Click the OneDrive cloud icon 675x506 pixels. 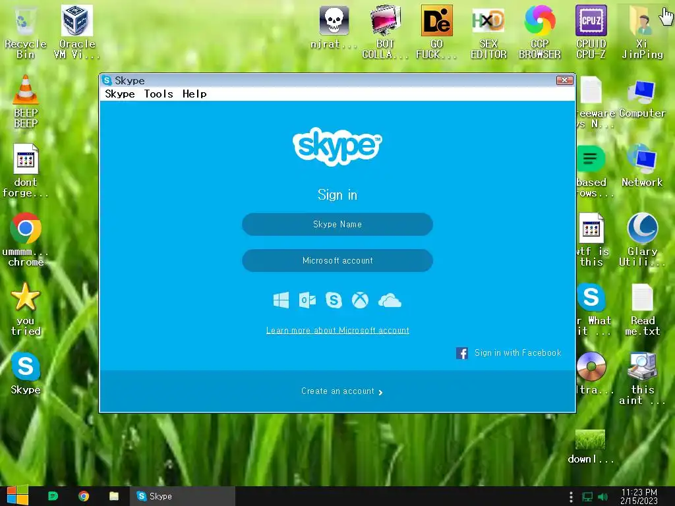pos(390,300)
